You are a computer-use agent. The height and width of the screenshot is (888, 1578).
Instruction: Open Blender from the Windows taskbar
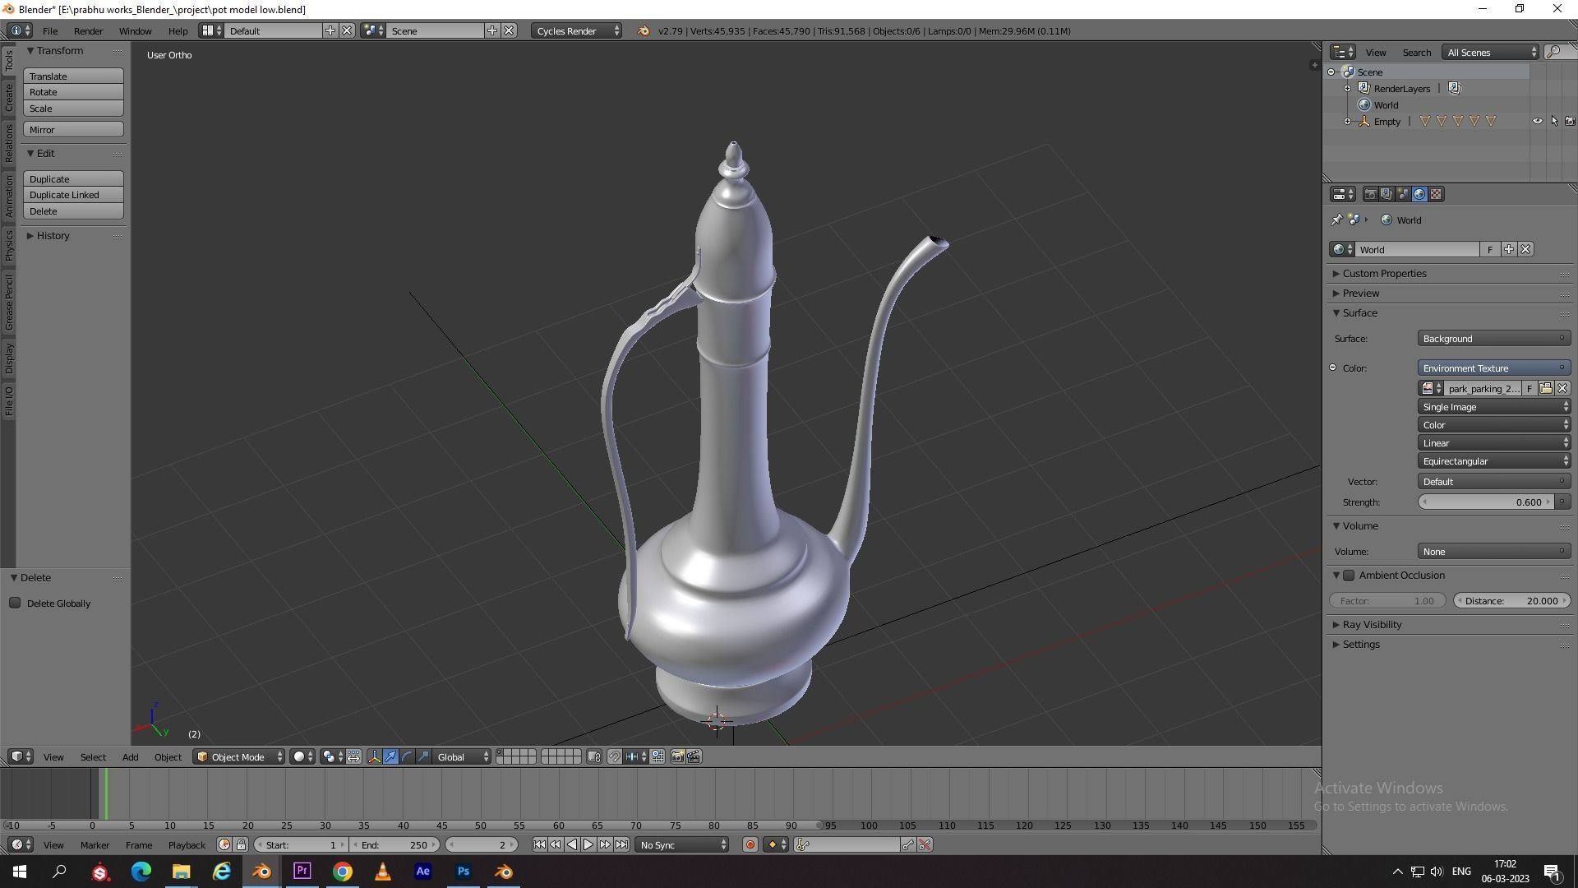262,872
